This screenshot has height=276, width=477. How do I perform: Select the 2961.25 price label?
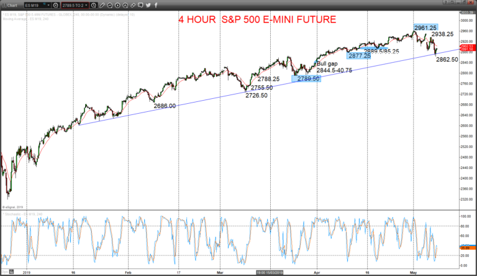pyautogui.click(x=425, y=28)
